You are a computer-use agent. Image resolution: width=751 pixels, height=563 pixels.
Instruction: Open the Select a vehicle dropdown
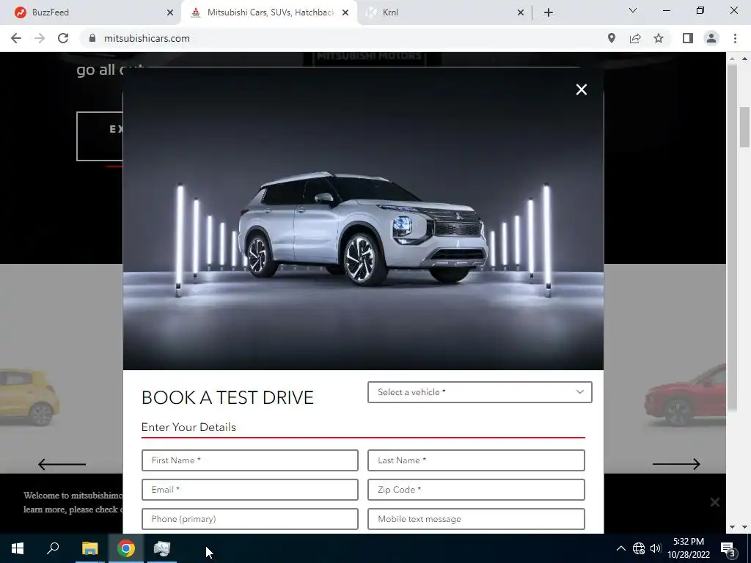(x=480, y=392)
